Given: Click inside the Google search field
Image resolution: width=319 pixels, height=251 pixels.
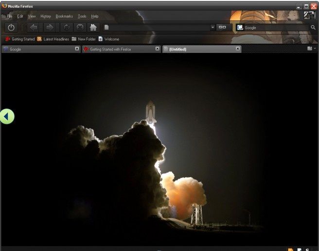Looking at the screenshot, I should coord(277,28).
